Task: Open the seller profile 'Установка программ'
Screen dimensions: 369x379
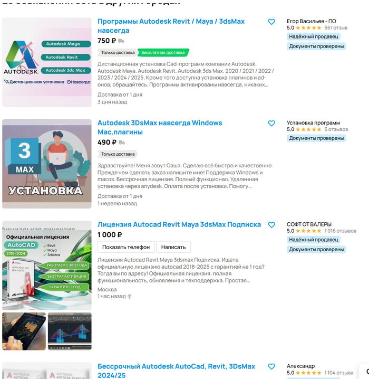Action: 313,123
